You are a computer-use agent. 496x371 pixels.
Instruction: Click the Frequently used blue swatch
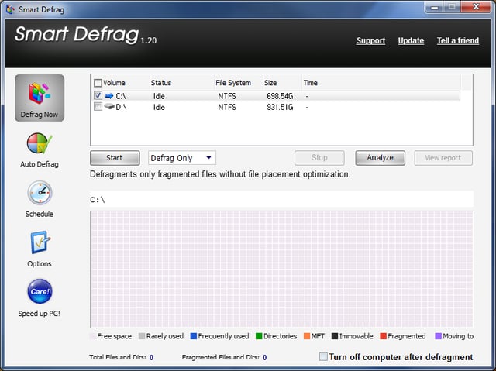[x=194, y=336]
